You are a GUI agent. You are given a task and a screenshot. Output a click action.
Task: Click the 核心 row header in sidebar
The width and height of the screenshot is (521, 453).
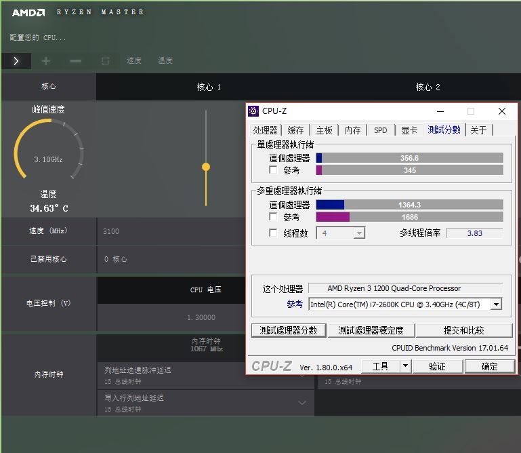pyautogui.click(x=49, y=87)
